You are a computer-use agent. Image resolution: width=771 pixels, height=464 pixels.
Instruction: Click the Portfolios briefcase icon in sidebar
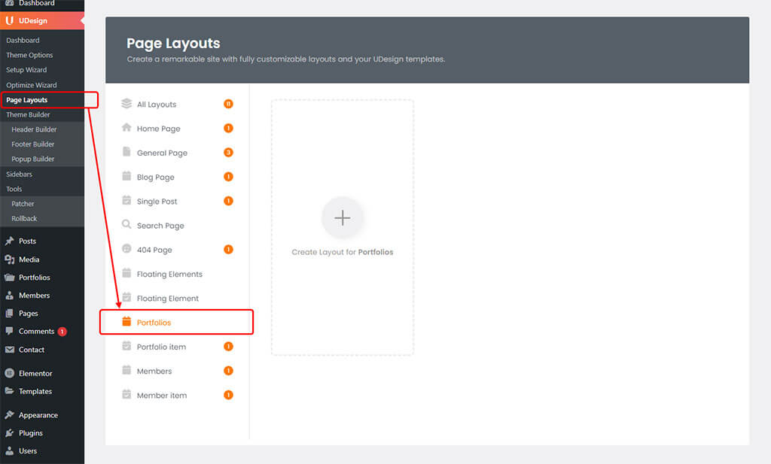click(x=10, y=277)
